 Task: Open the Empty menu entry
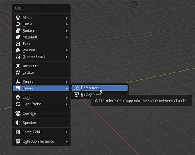coord(41,82)
